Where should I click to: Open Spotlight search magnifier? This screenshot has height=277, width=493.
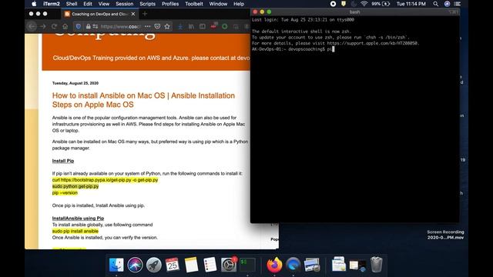point(435,4)
